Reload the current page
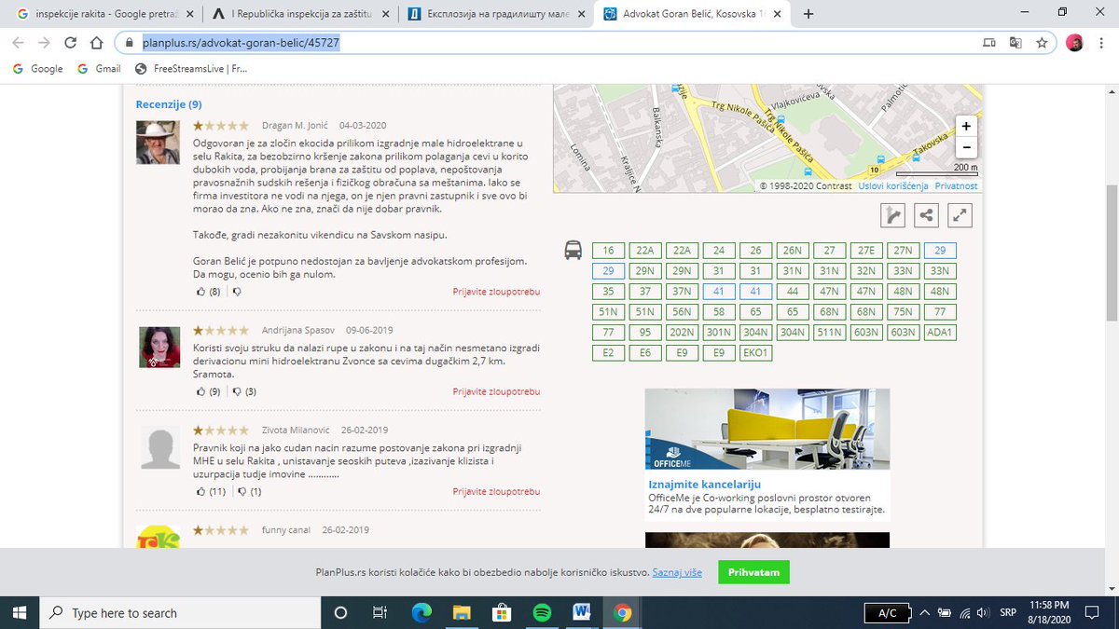This screenshot has height=629, width=1119. pyautogui.click(x=70, y=43)
